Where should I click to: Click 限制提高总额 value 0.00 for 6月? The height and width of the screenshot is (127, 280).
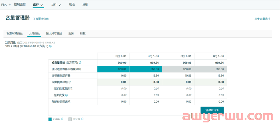221,82
